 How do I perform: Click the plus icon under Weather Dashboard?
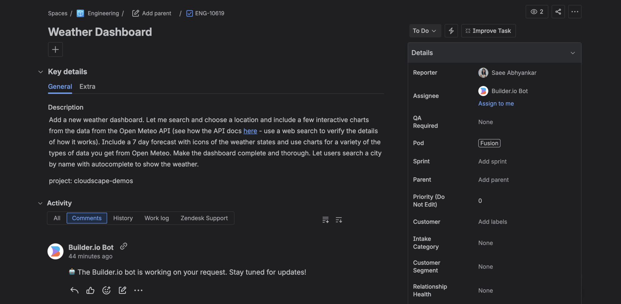(55, 49)
